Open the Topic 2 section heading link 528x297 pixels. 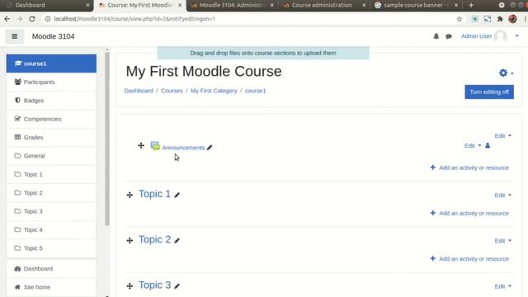pyautogui.click(x=154, y=239)
